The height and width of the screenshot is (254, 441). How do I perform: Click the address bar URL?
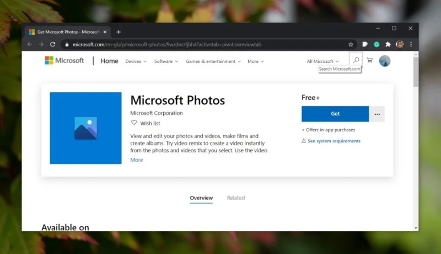[167, 45]
